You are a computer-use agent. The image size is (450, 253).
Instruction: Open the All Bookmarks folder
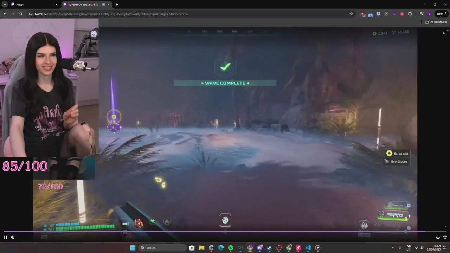point(436,22)
